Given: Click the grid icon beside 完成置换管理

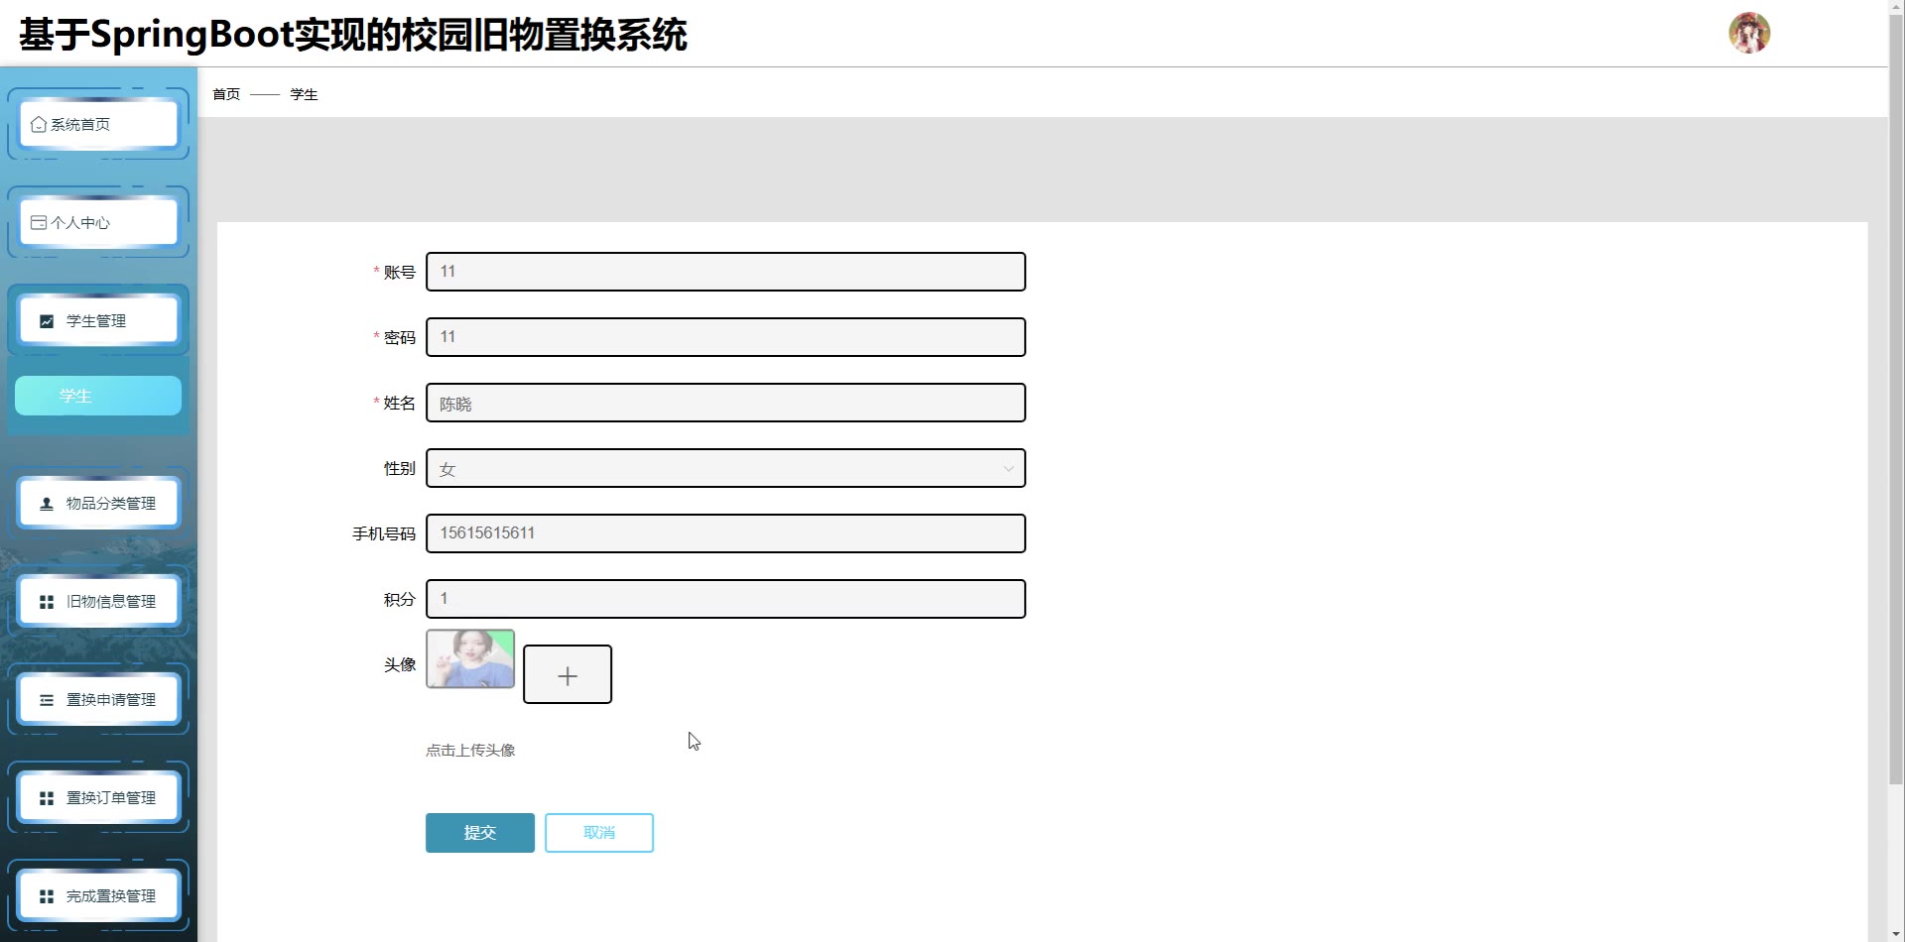Looking at the screenshot, I should click(x=47, y=896).
